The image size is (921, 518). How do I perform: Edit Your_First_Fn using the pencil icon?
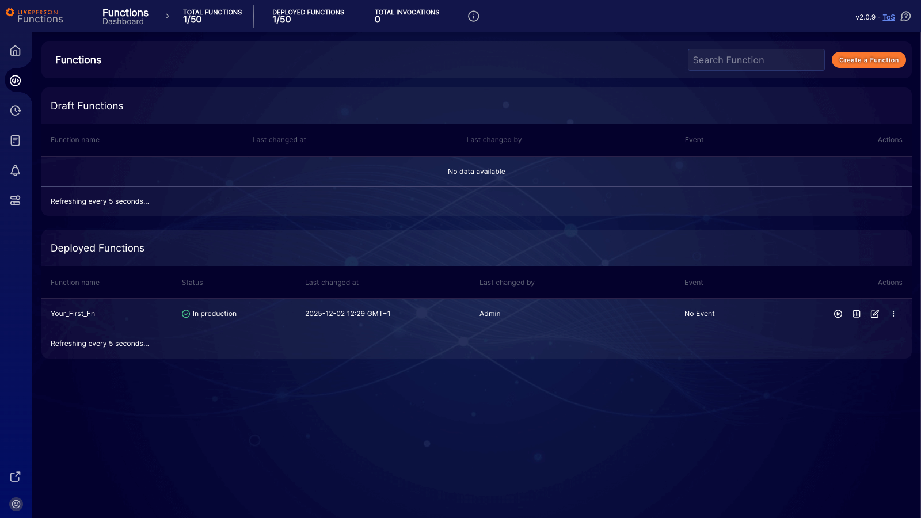[875, 314]
